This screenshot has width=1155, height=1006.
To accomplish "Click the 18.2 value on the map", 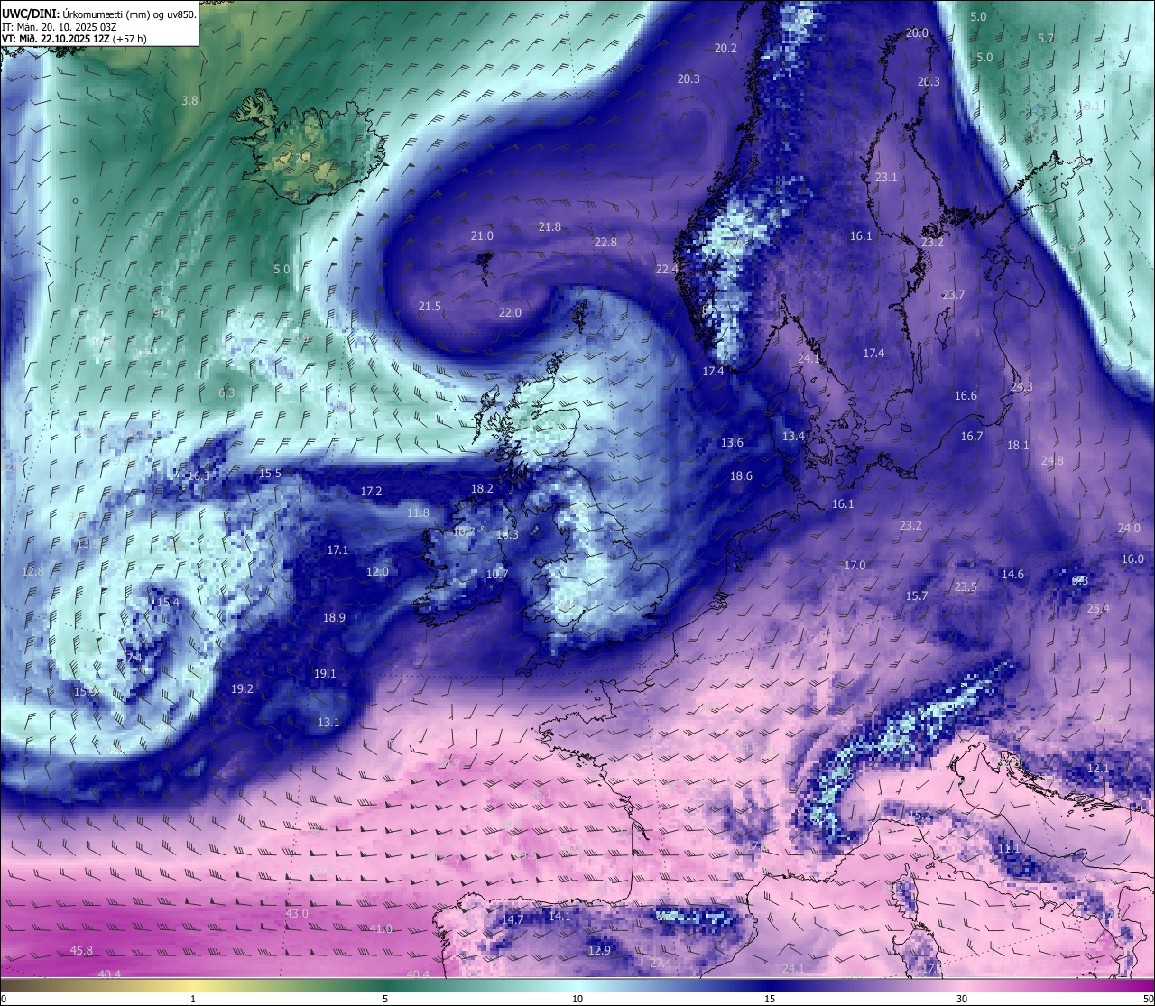I will (482, 489).
